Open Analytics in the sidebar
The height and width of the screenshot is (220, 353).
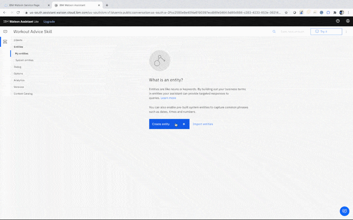click(19, 80)
